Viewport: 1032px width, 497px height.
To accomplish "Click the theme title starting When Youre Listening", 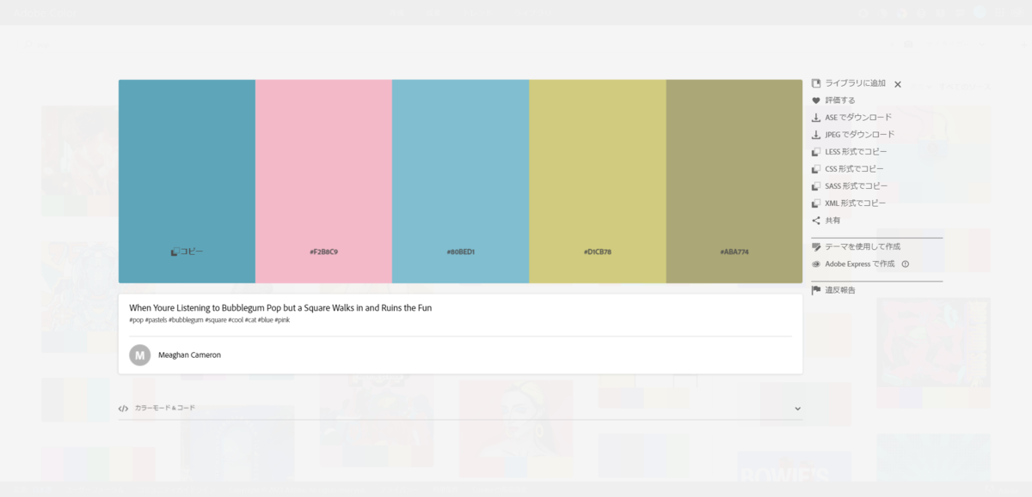I will click(x=280, y=307).
